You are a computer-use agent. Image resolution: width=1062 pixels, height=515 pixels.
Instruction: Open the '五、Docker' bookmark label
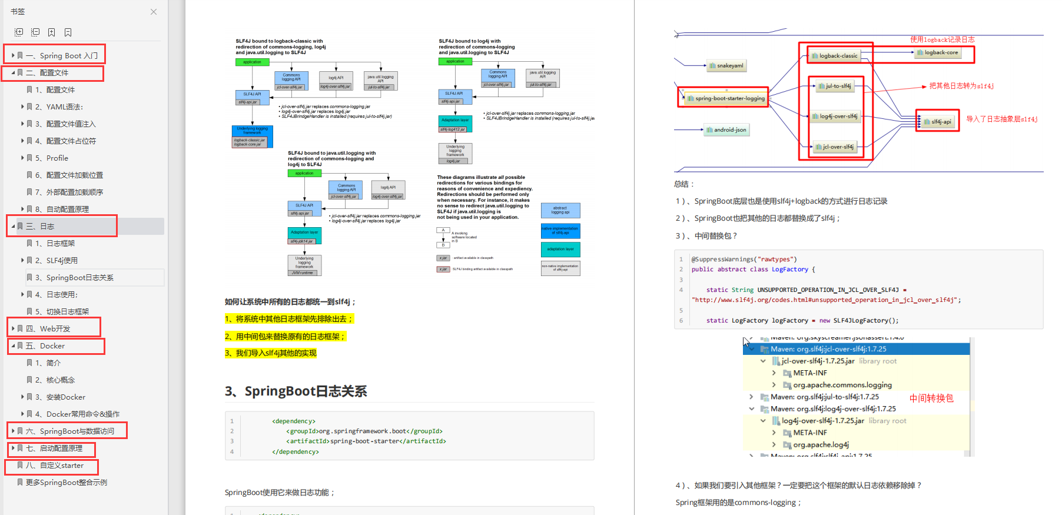click(45, 346)
